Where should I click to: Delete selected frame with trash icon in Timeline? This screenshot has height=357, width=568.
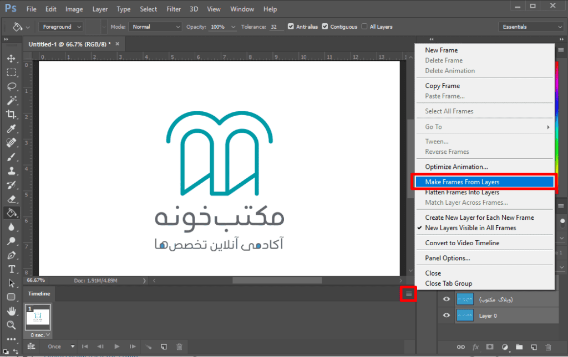pyautogui.click(x=179, y=346)
